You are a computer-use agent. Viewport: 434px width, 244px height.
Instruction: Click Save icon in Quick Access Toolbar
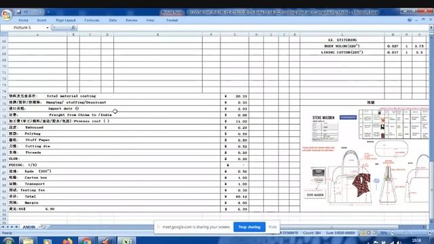[19, 12]
